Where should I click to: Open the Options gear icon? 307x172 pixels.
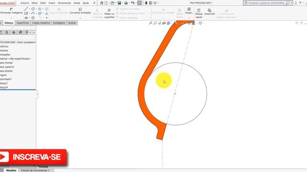tap(155, 3)
